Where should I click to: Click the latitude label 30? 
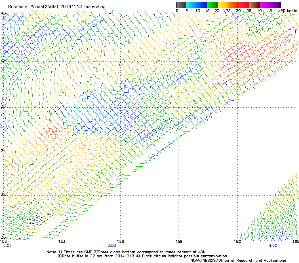pos(3,238)
